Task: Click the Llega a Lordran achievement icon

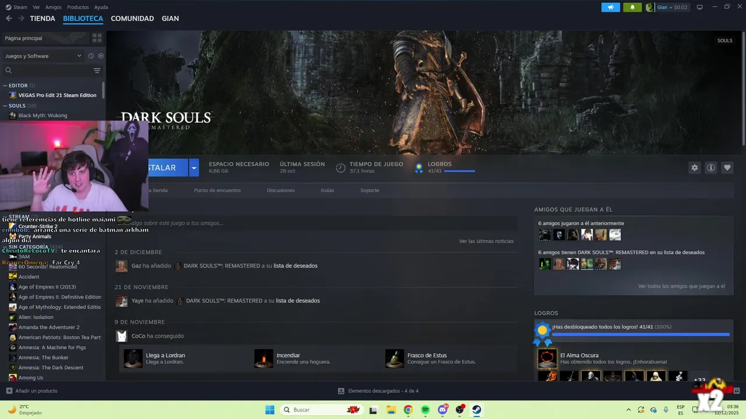Action: 133,358
